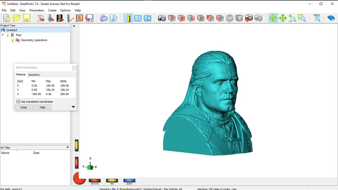Select the green four-arrow pan tool

(283, 18)
